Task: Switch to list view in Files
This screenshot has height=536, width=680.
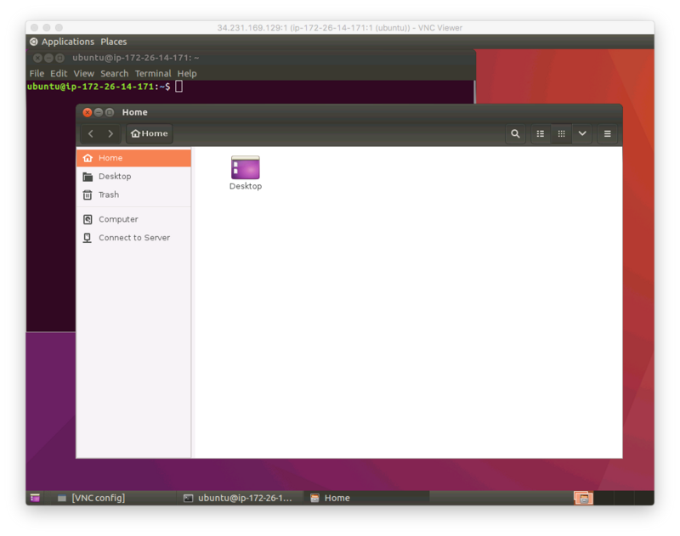Action: tap(541, 133)
